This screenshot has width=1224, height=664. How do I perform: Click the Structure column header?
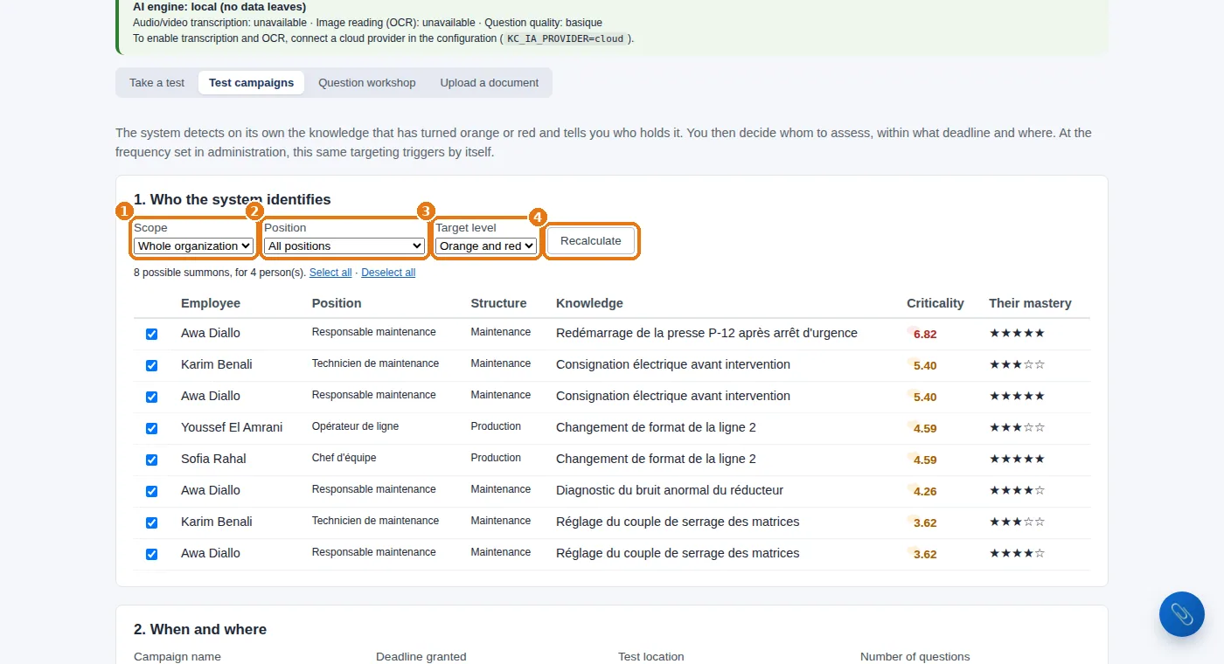498,303
